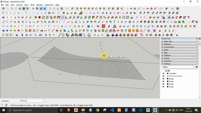201x113 pixels.
Task: Click the balance scales toolbar icon
Action: tap(89, 35)
